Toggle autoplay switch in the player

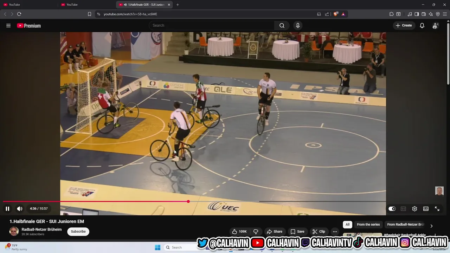(392, 209)
